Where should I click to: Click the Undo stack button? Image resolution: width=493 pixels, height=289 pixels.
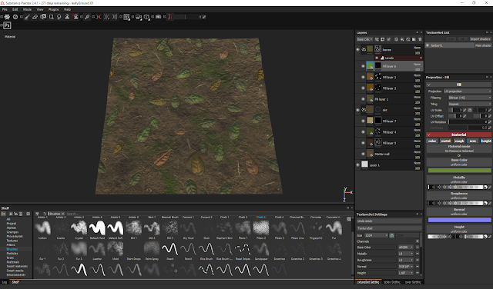[389, 221]
